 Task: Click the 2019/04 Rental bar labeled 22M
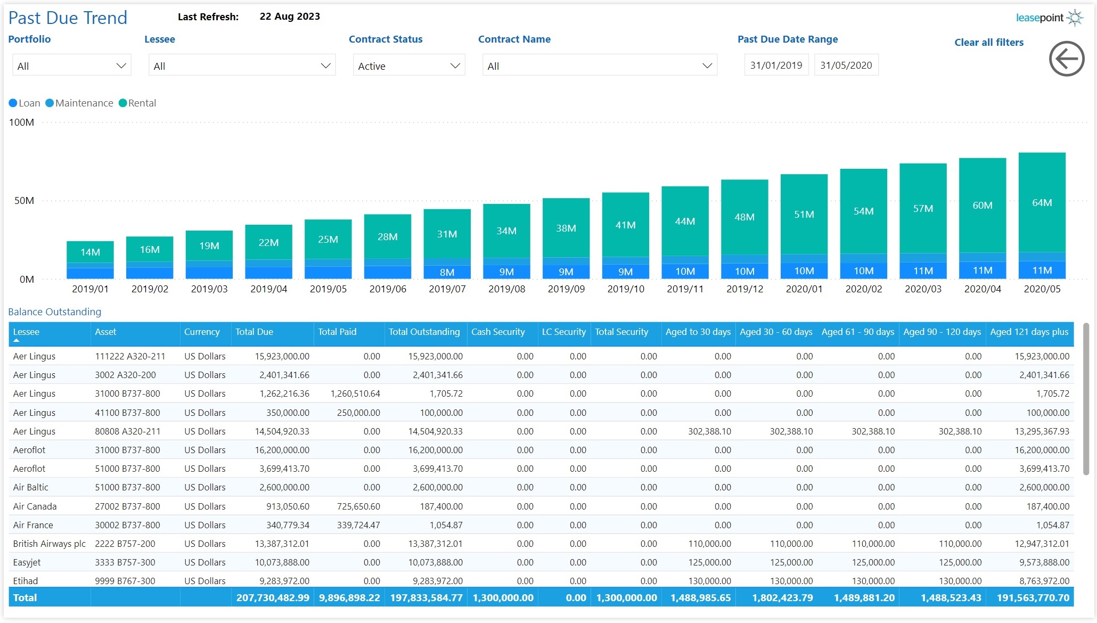coord(269,242)
